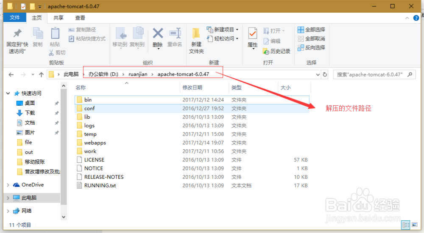Open the quick access toolbar customize dropdown
This screenshot has width=424, height=233.
(x=40, y=6)
